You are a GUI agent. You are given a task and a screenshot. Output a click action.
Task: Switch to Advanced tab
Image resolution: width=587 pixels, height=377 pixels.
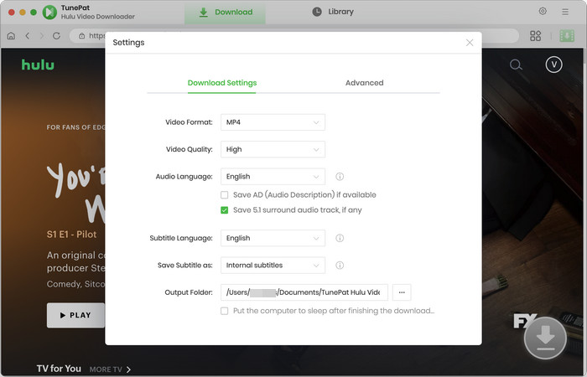[364, 83]
